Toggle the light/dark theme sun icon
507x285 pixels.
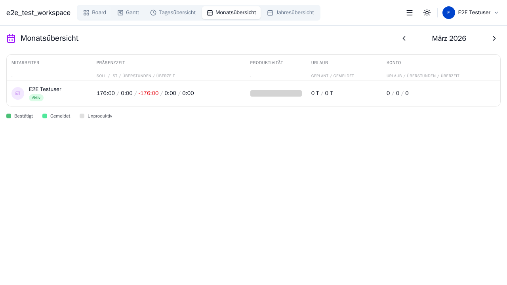(427, 13)
